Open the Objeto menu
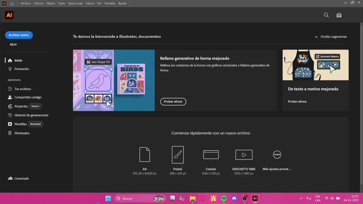Image resolution: width=363 pixels, height=204 pixels. [x=51, y=3]
